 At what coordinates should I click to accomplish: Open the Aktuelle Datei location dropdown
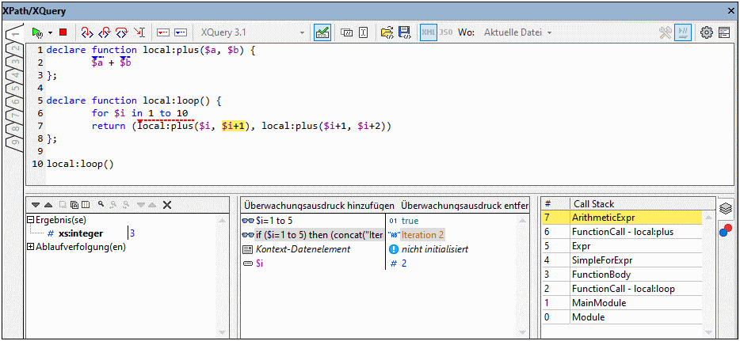518,32
